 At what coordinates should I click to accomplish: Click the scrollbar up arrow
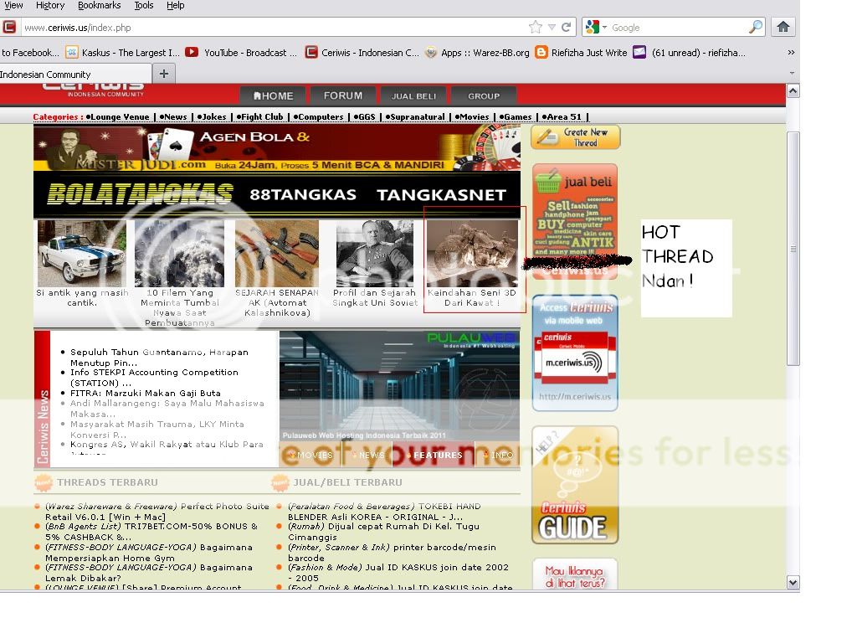click(x=793, y=90)
